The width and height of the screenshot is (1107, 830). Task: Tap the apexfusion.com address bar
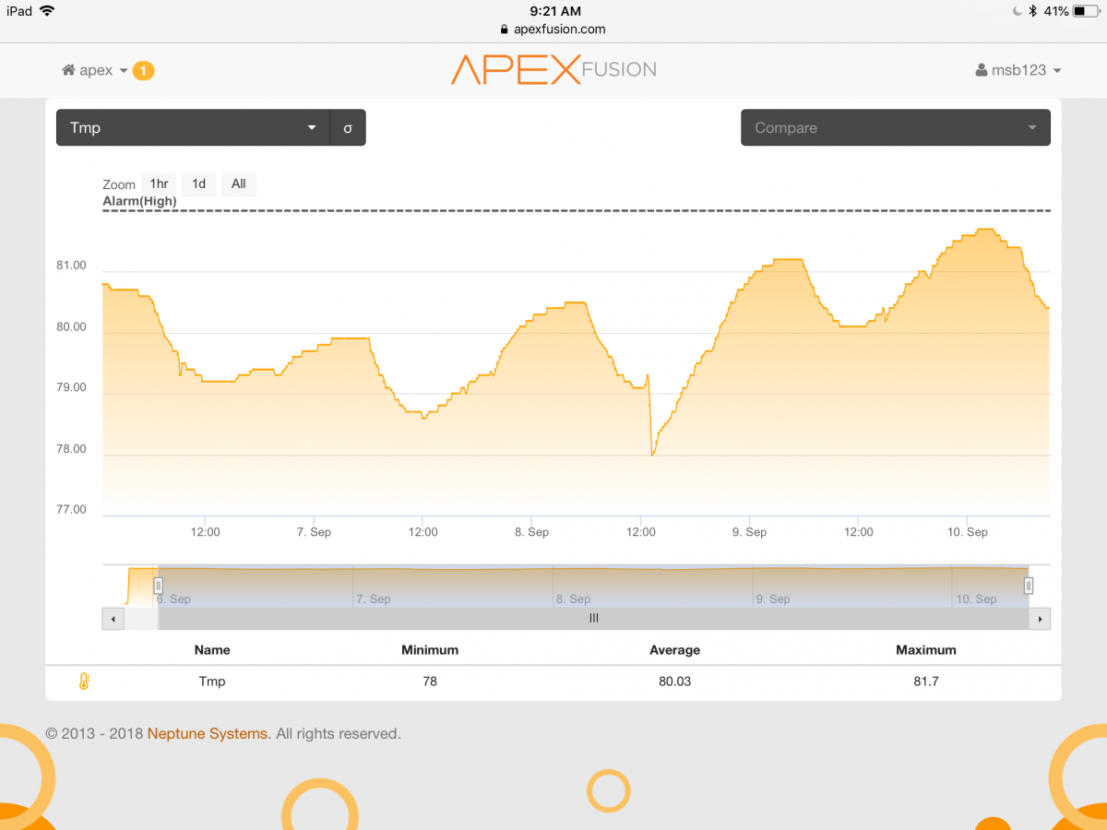(553, 29)
